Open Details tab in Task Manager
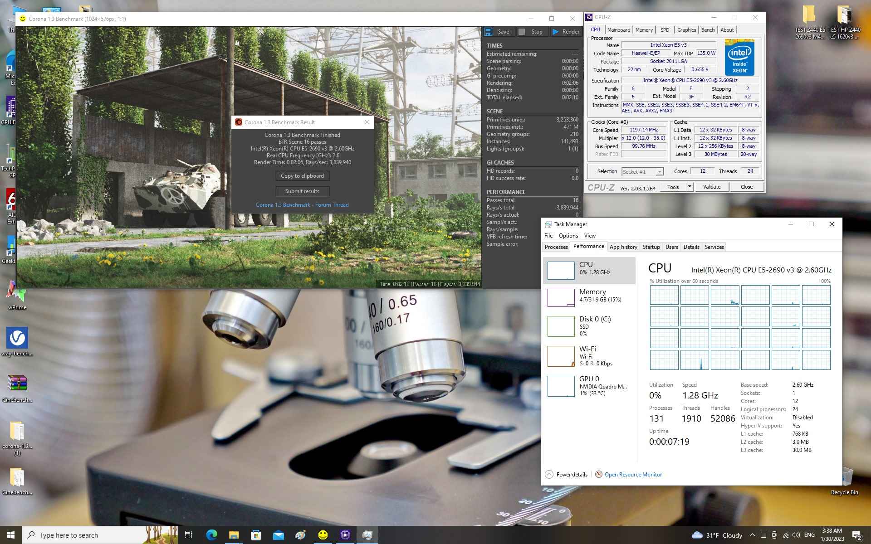This screenshot has height=544, width=871. tap(691, 247)
